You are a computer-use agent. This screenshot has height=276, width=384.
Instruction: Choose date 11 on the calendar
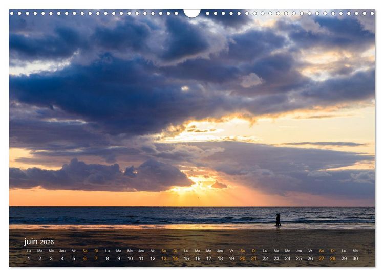click(x=141, y=259)
